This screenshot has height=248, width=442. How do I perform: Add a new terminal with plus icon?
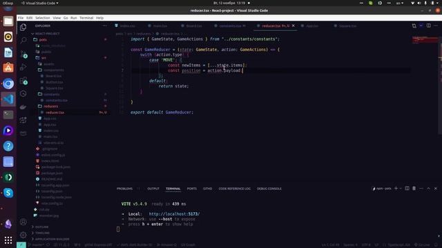396,188
